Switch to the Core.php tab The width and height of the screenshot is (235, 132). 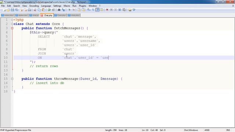(x=60, y=15)
